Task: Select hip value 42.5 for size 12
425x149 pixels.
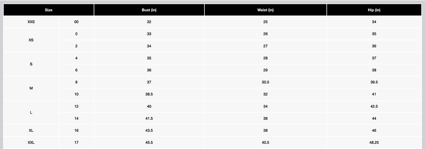Action: [x=374, y=107]
